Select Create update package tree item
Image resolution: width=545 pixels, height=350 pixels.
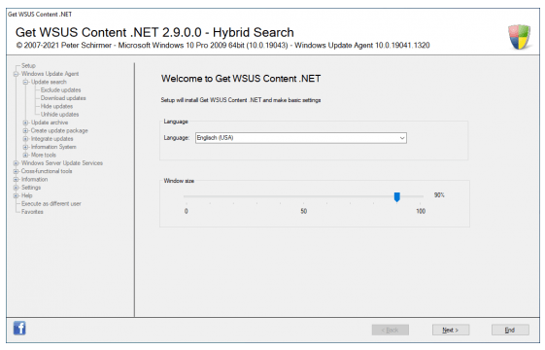click(59, 130)
